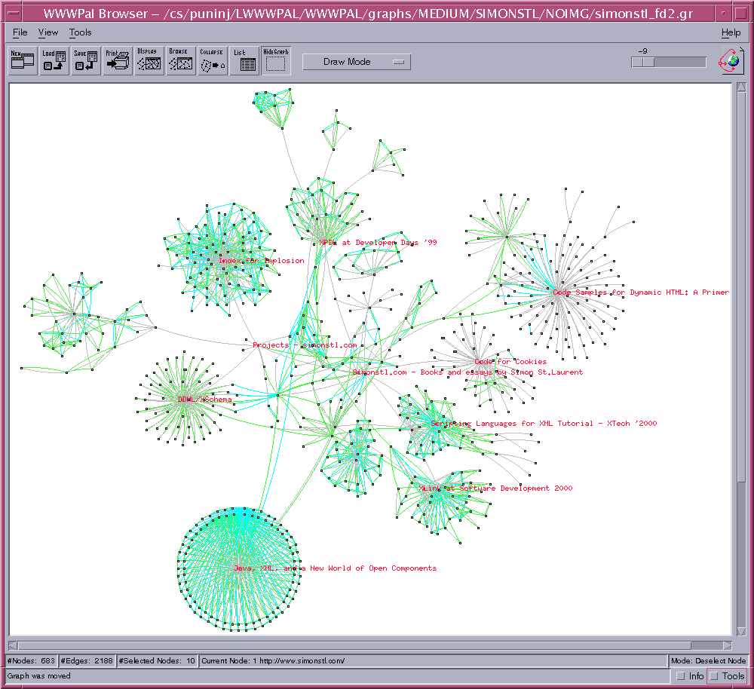Click the Browse toolbar icon
754x689 pixels.
coord(181,60)
